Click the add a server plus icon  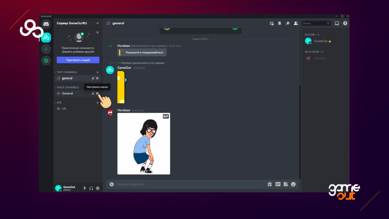click(x=46, y=49)
